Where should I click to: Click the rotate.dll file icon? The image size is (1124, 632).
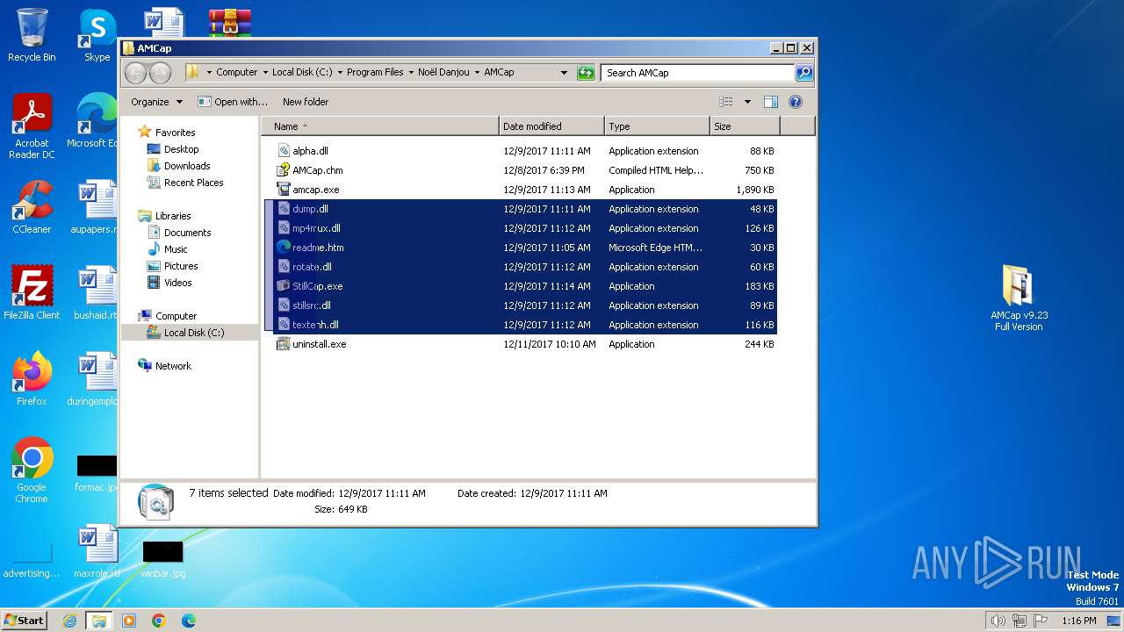[x=283, y=267]
